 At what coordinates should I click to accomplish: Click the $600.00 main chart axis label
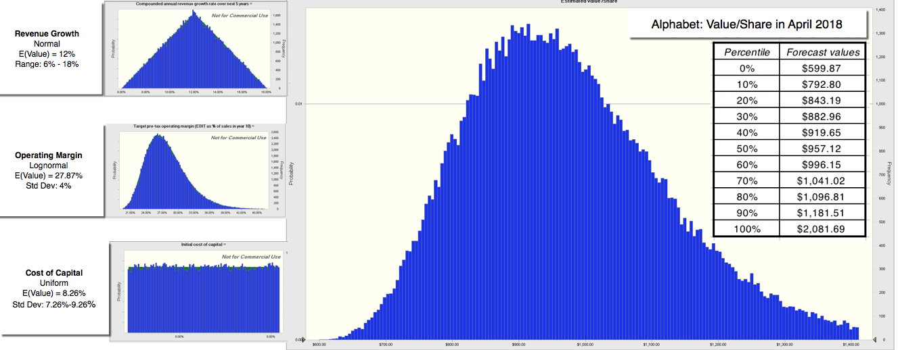(x=319, y=345)
